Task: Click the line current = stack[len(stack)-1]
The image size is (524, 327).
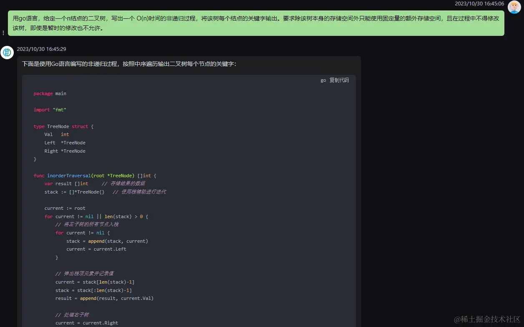Action: [95, 282]
